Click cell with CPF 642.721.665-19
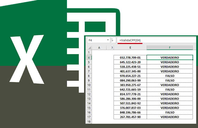This screenshot has width=198, height=128. click(130, 90)
